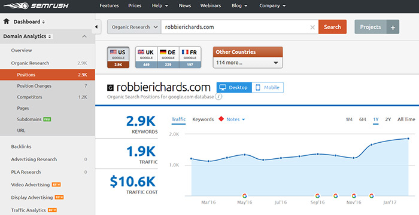Image resolution: width=419 pixels, height=215 pixels.
Task: Click the Dashboard home icon
Action: coord(7,21)
